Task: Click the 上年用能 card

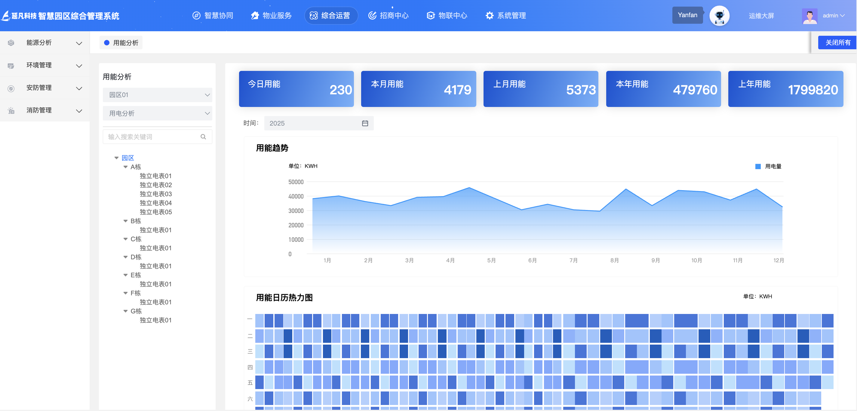Action: [785, 89]
